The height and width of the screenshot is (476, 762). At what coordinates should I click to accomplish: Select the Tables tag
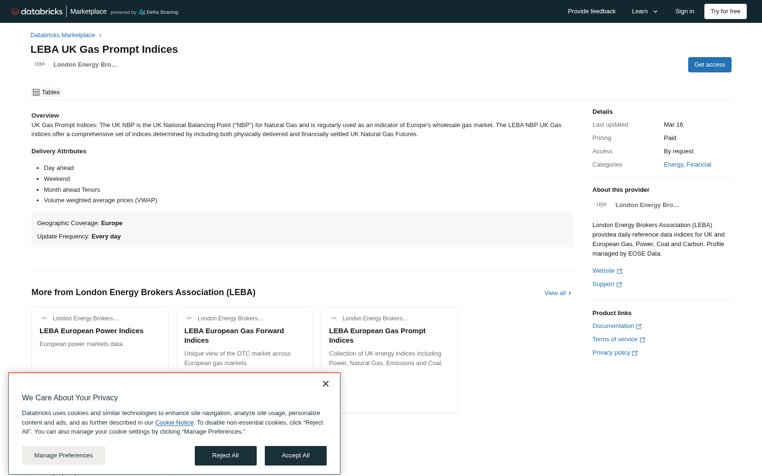tap(46, 92)
